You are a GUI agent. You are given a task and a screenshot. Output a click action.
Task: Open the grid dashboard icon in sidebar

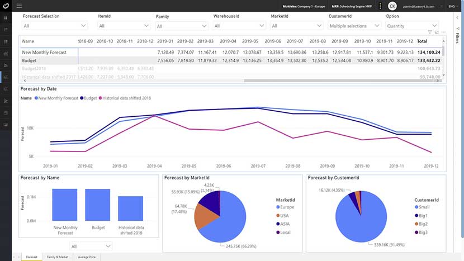pyautogui.click(x=6, y=18)
